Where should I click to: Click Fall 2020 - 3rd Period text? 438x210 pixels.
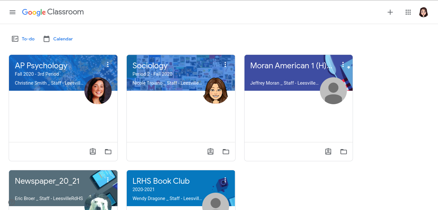pos(37,74)
